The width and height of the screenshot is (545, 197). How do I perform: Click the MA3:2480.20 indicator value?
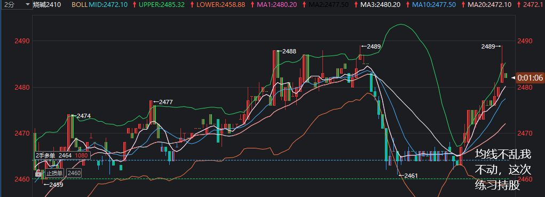(380, 5)
